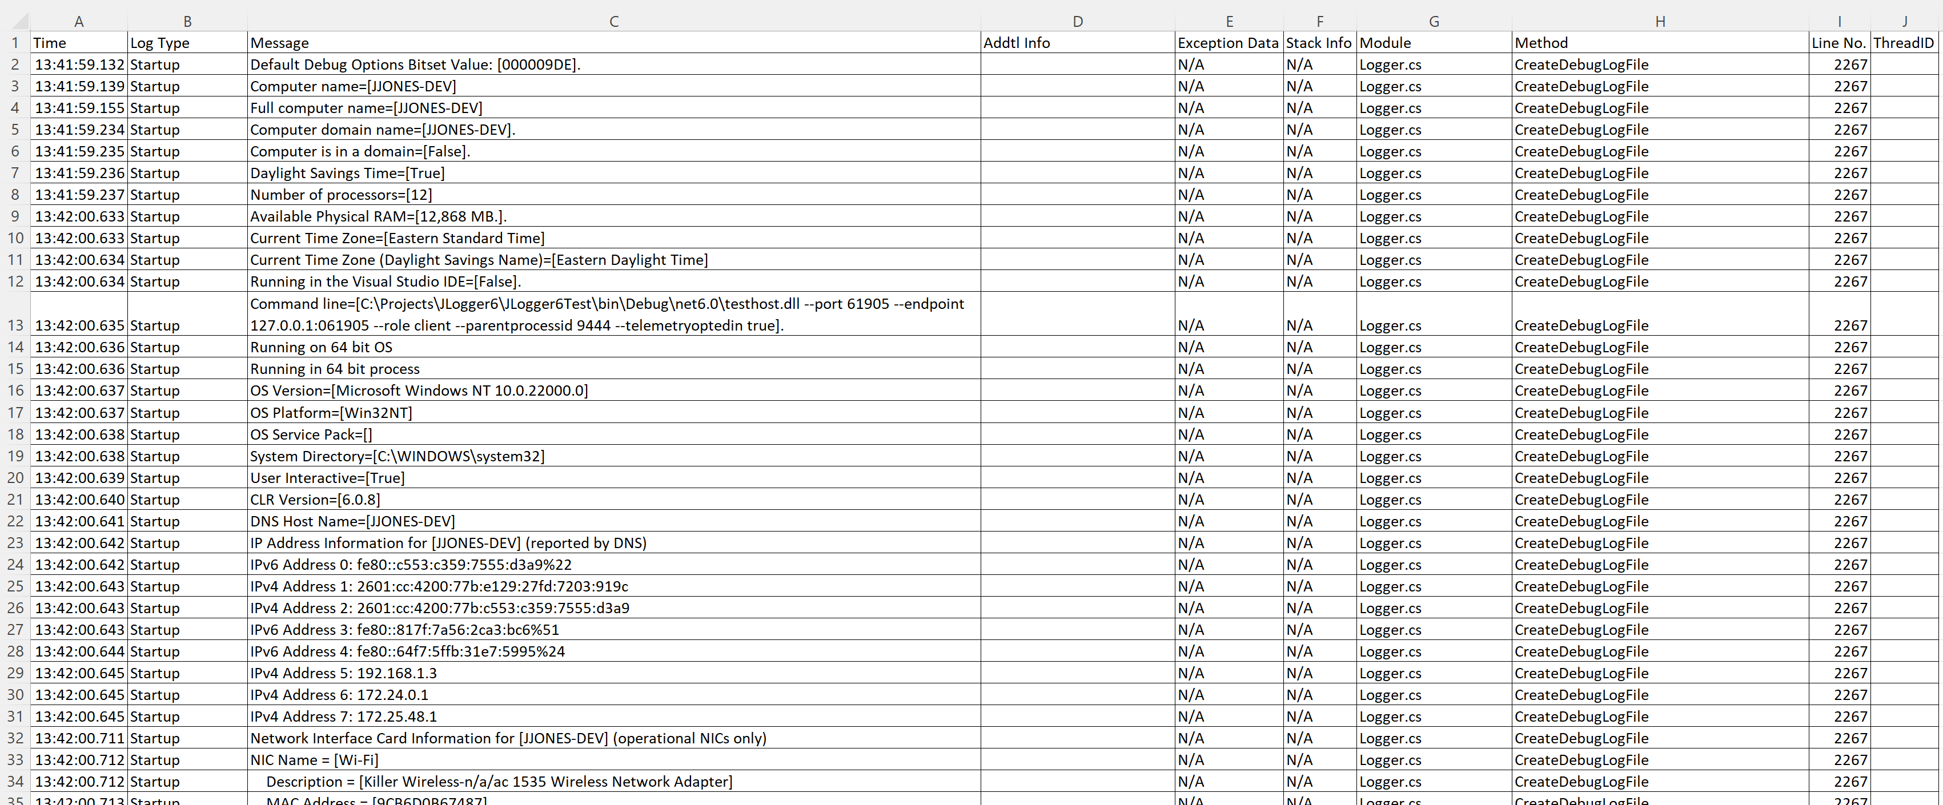Select the 'Number of processors=[12]' cell
Screen dimensions: 1943x805
614,195
